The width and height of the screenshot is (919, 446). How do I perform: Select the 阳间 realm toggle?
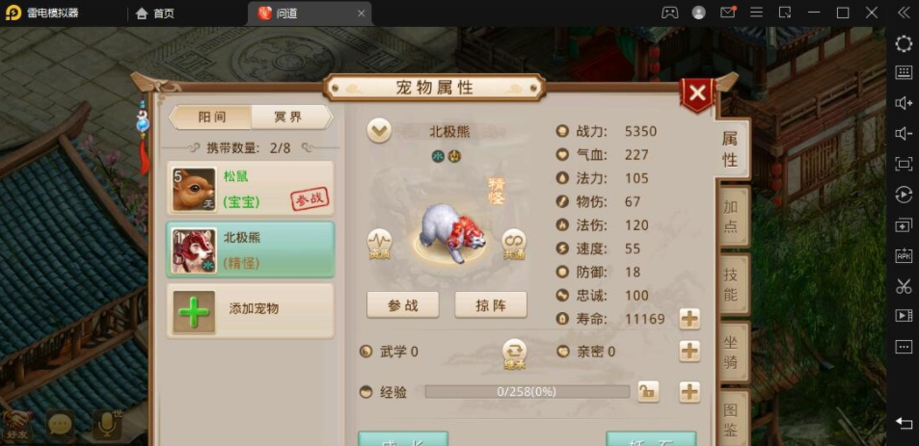pyautogui.click(x=211, y=118)
